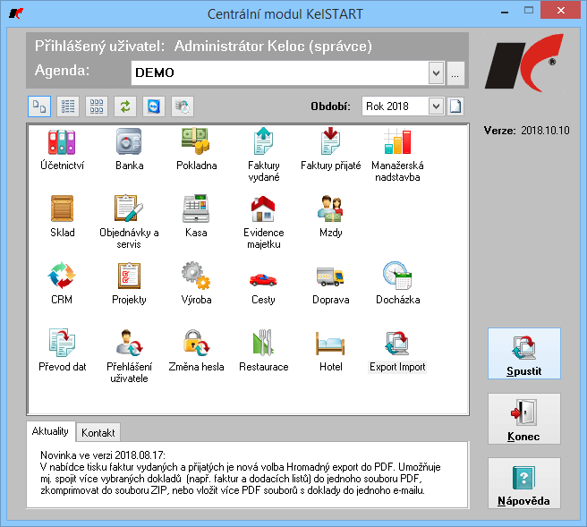Click the Konec exit button
587x527 pixels.
point(524,419)
